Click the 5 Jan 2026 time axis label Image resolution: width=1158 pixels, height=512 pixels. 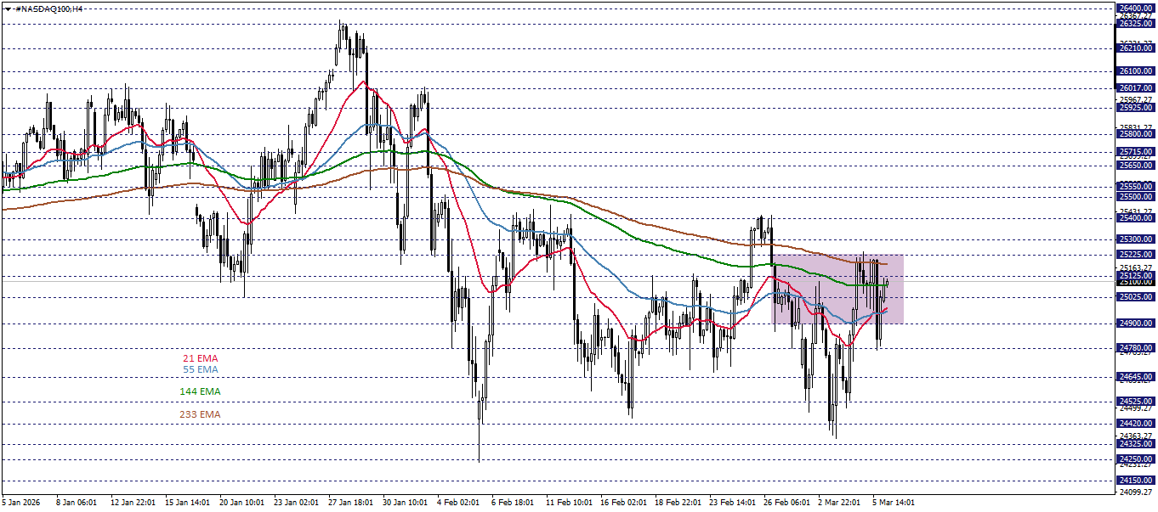(x=19, y=501)
